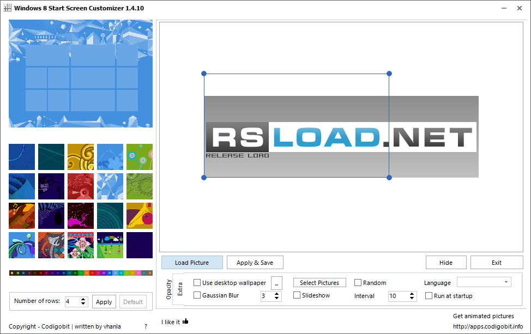Click the Load Picture button

192,263
